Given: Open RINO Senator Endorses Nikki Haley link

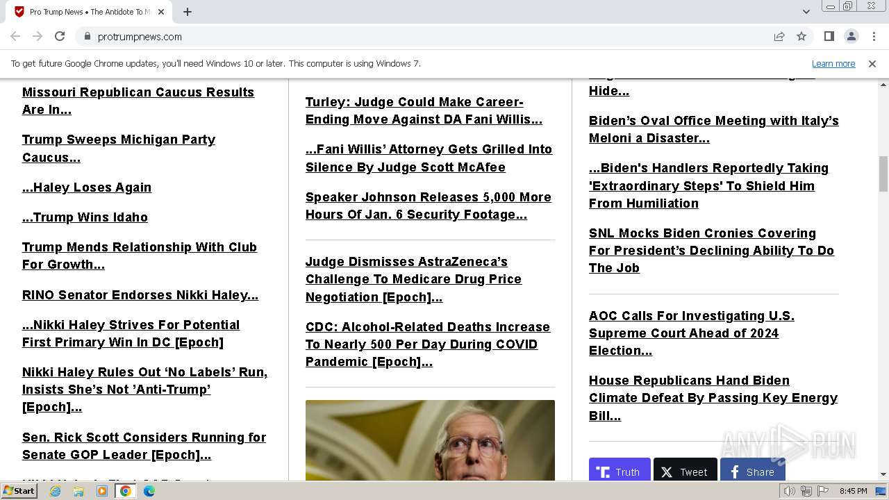Looking at the screenshot, I should point(140,295).
